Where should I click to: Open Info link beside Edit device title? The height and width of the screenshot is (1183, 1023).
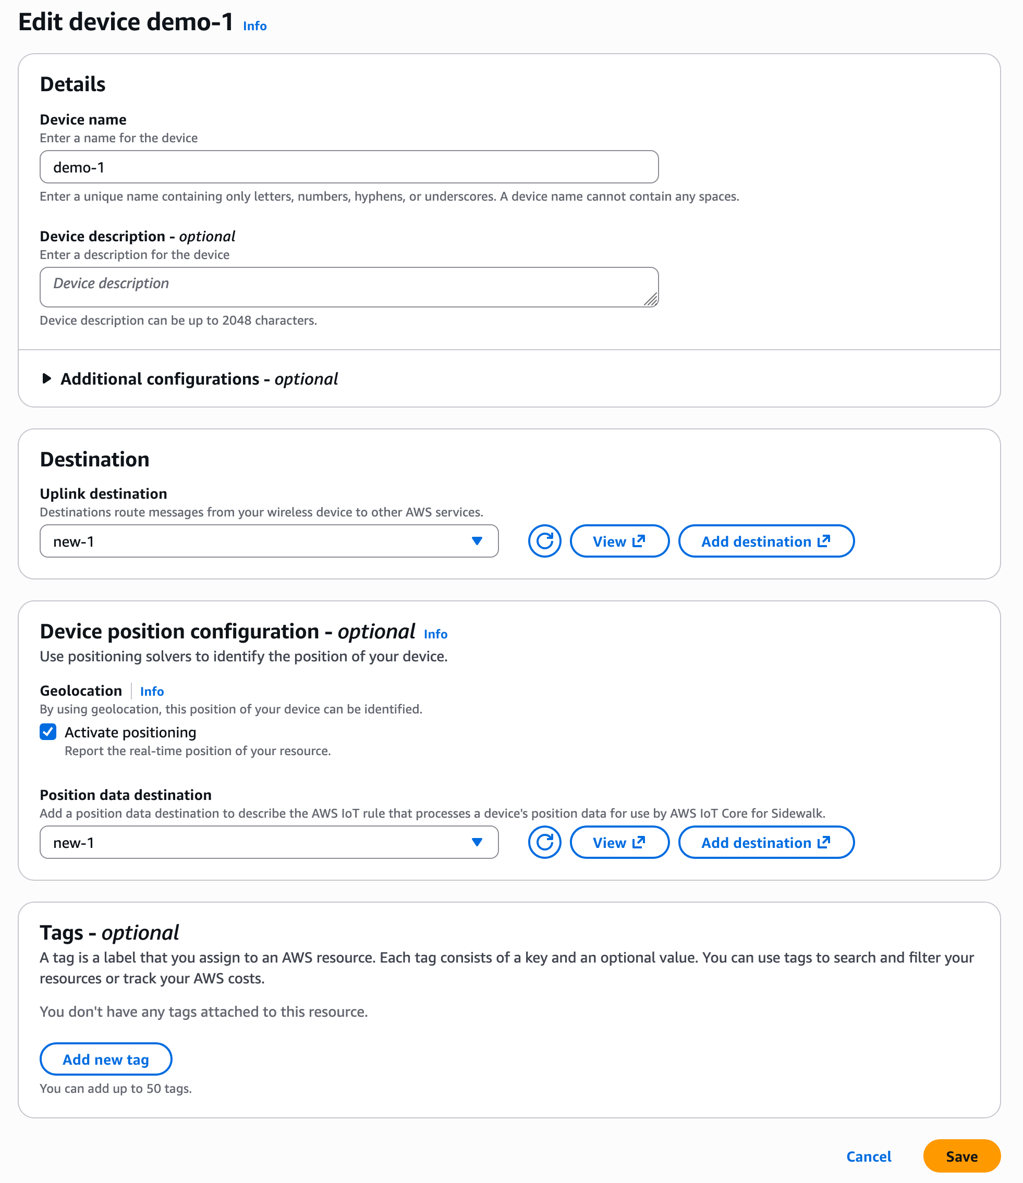(255, 26)
